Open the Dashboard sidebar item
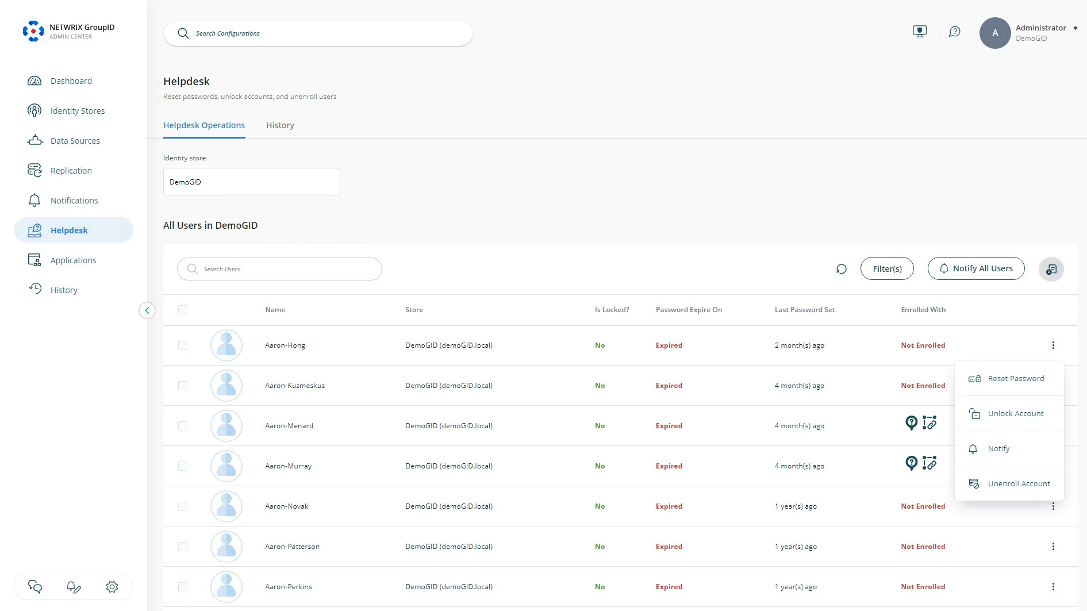This screenshot has width=1087, height=611. pos(73,81)
